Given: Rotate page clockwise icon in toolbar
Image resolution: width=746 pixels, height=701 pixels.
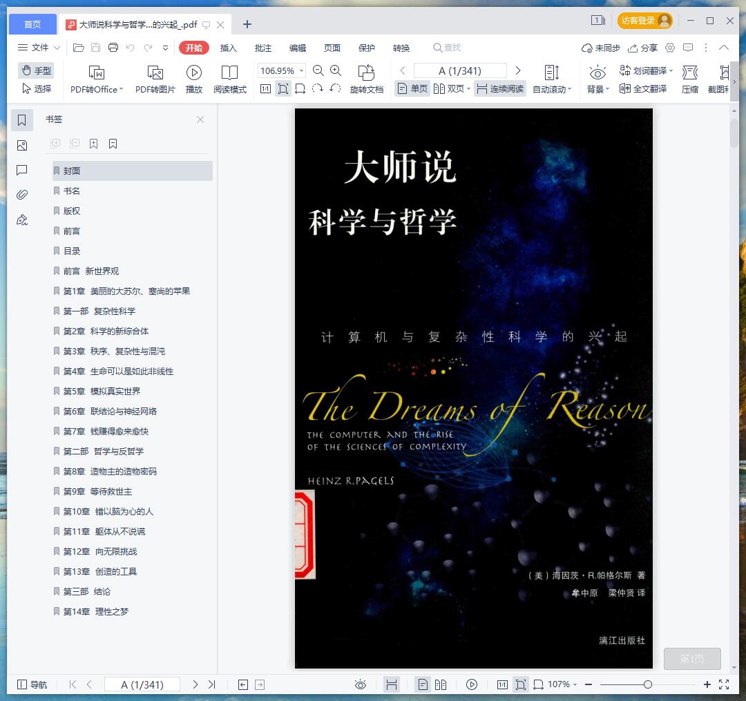Looking at the screenshot, I should tap(318, 88).
